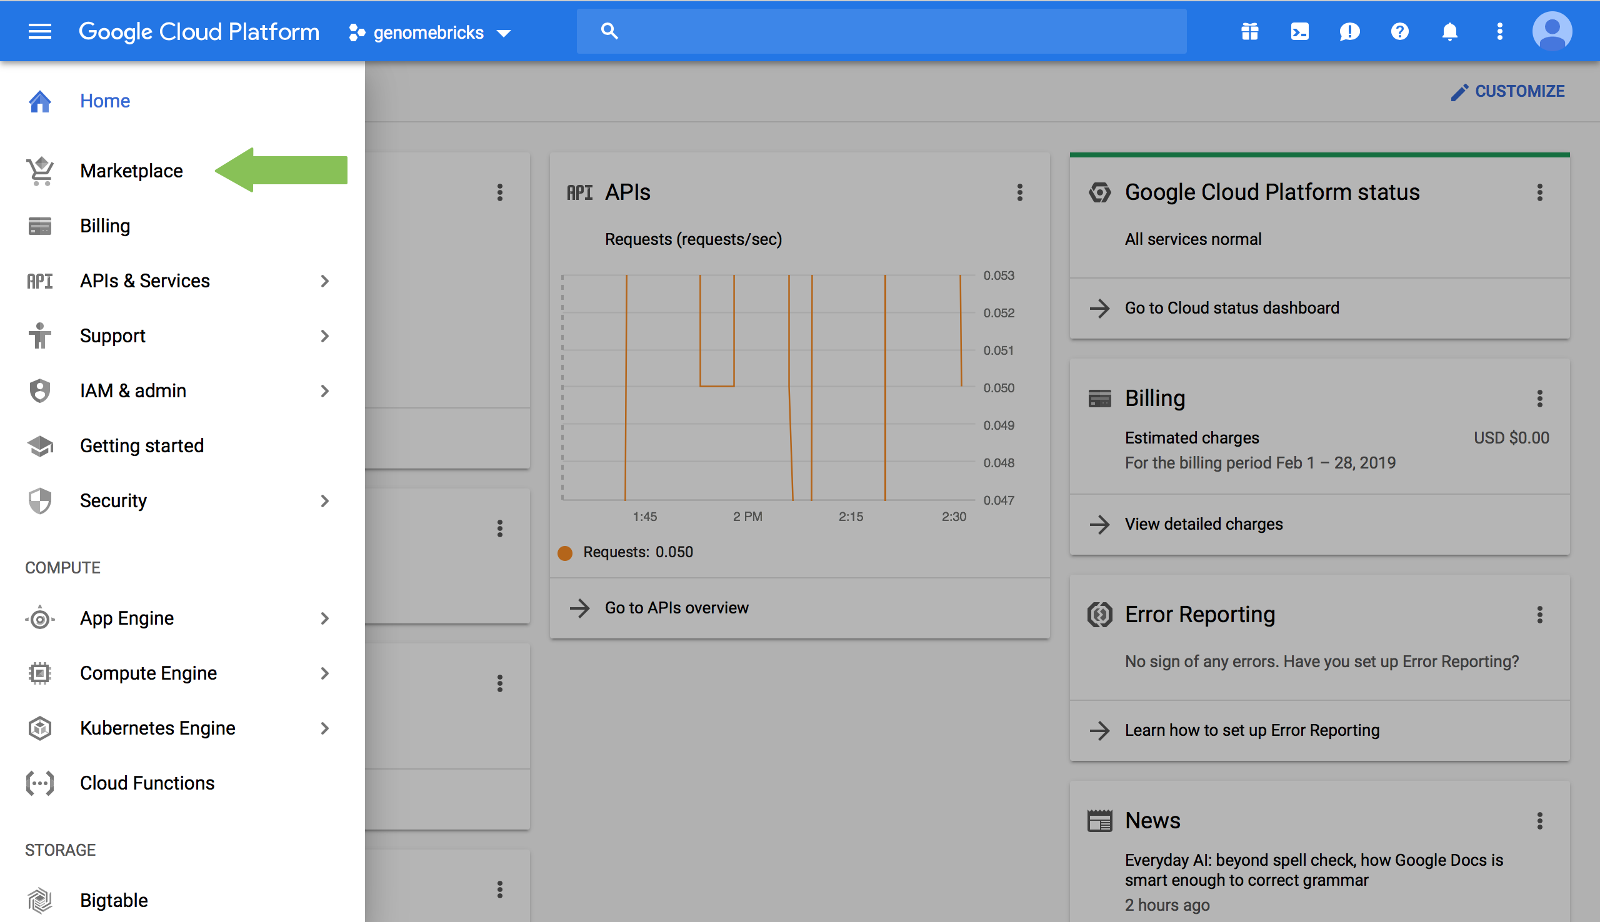Click the Marketplace cart icon

40,171
